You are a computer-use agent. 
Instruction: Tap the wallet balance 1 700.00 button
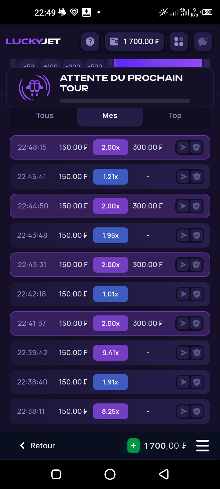point(134,42)
